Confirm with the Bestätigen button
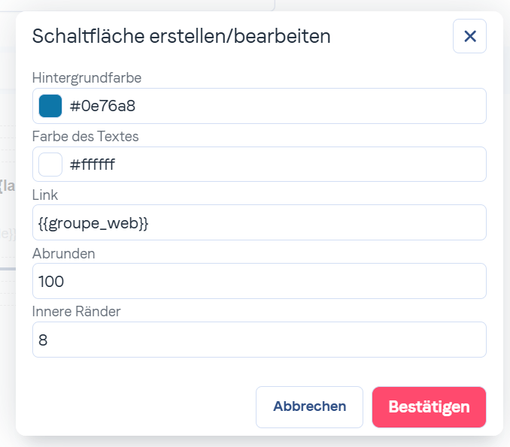Image resolution: width=510 pixels, height=447 pixels. point(429,407)
